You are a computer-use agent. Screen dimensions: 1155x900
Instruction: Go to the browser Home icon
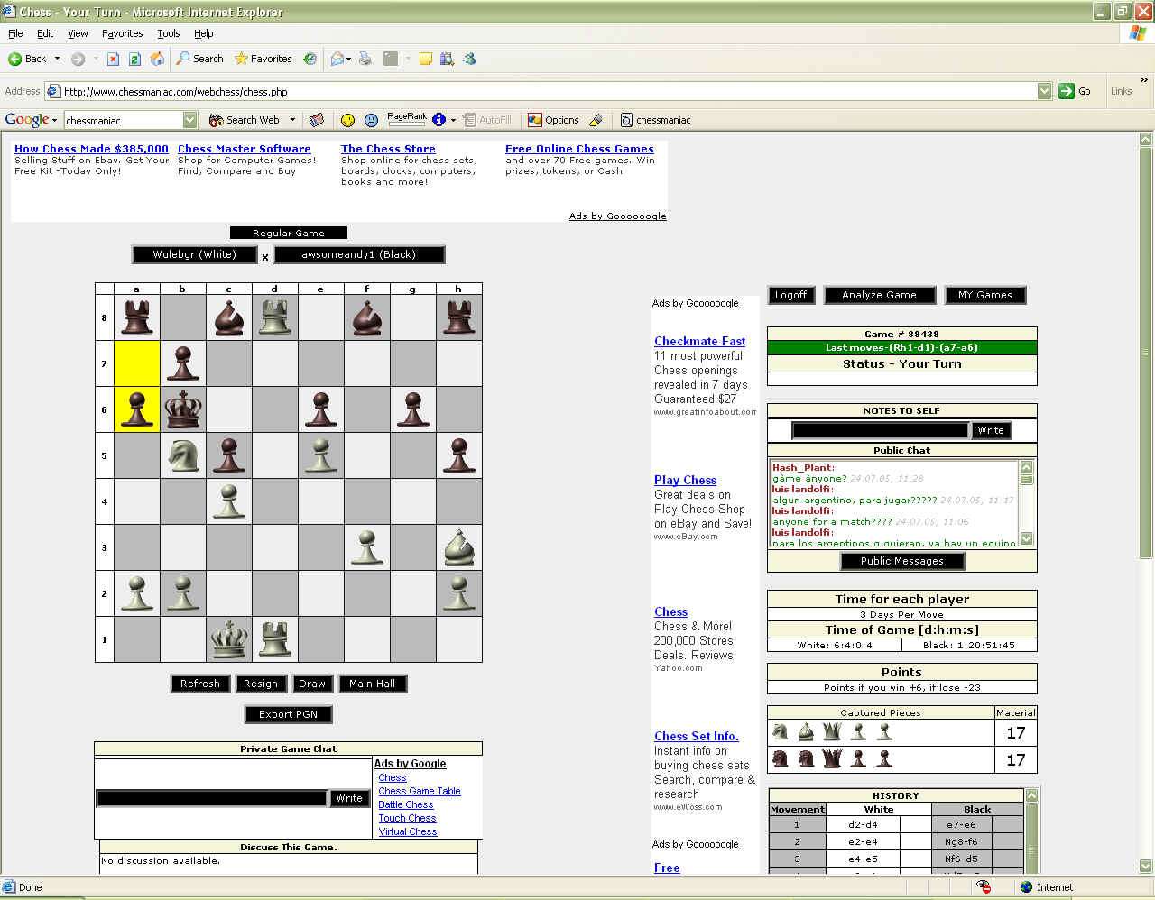(x=157, y=59)
